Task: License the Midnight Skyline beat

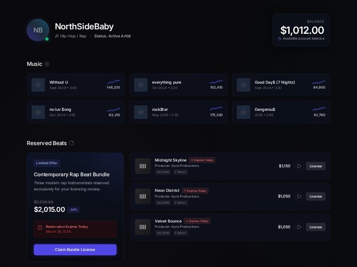Action: (315, 166)
